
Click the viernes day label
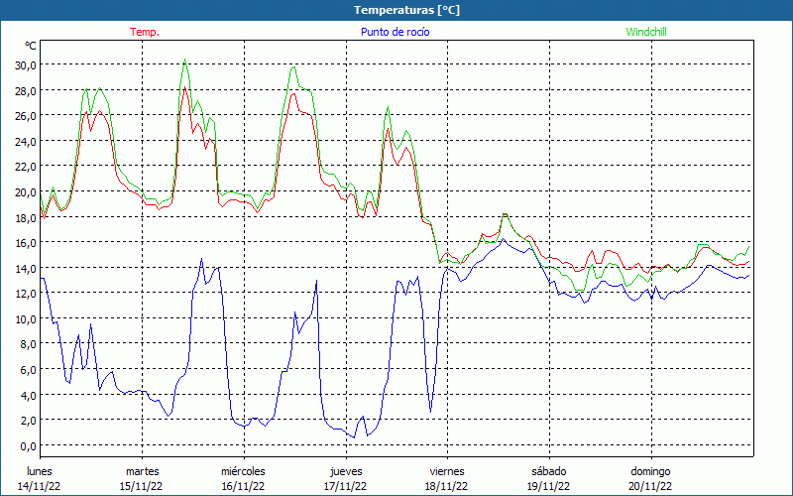click(x=447, y=471)
